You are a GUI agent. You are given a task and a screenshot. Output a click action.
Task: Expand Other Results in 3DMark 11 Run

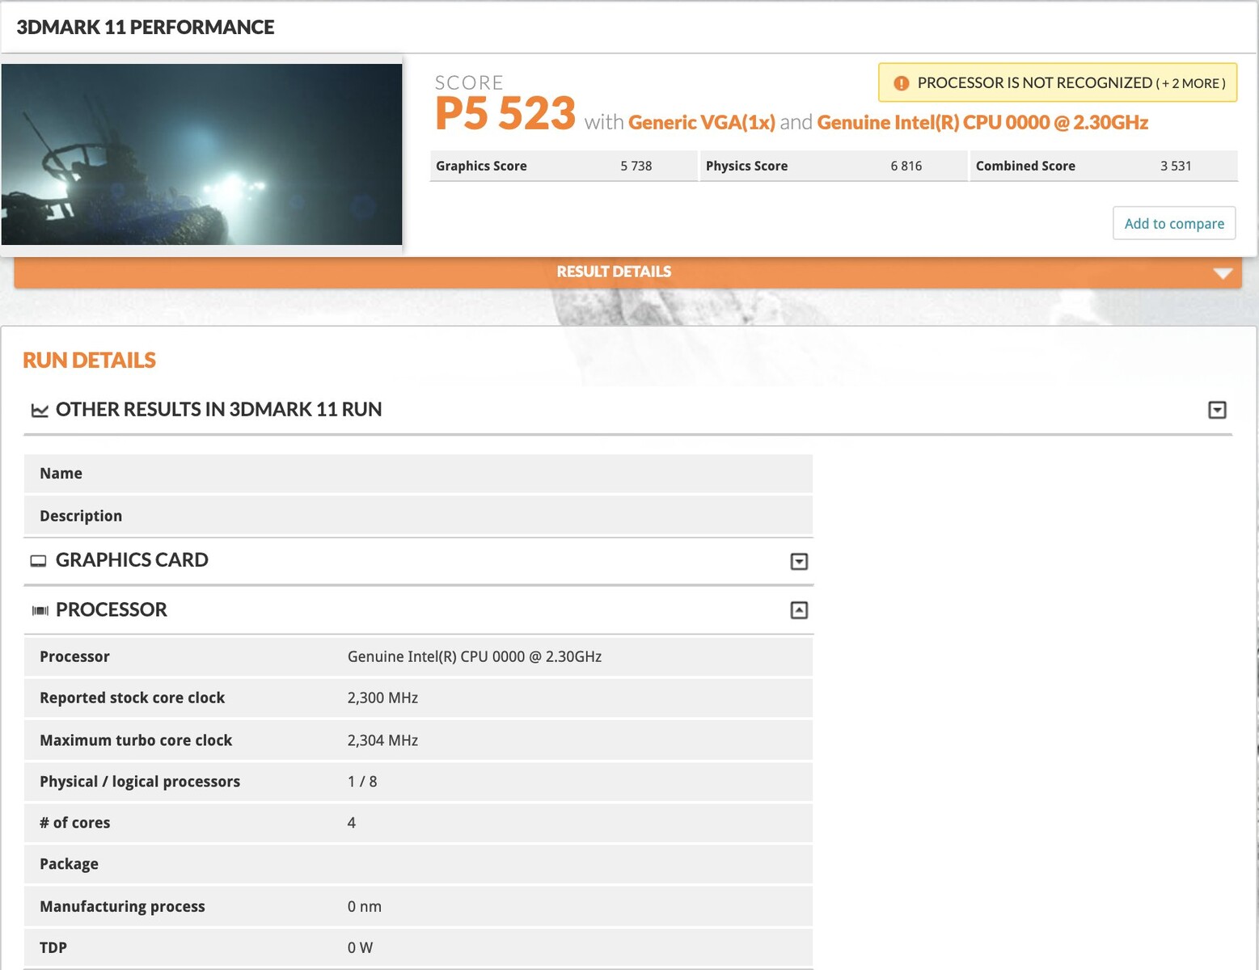click(x=1217, y=410)
